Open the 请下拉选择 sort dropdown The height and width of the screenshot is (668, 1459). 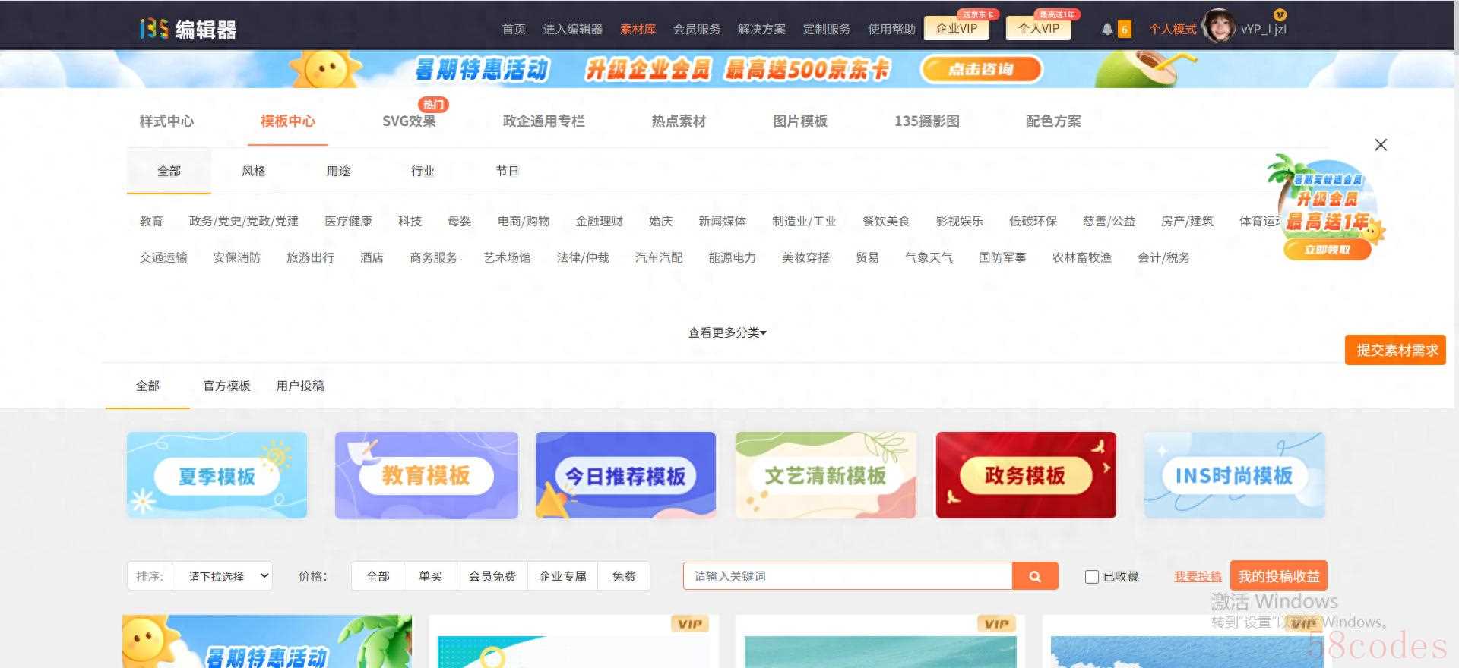click(223, 576)
